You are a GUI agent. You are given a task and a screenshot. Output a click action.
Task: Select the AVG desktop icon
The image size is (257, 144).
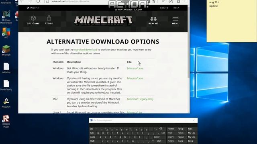6,33
